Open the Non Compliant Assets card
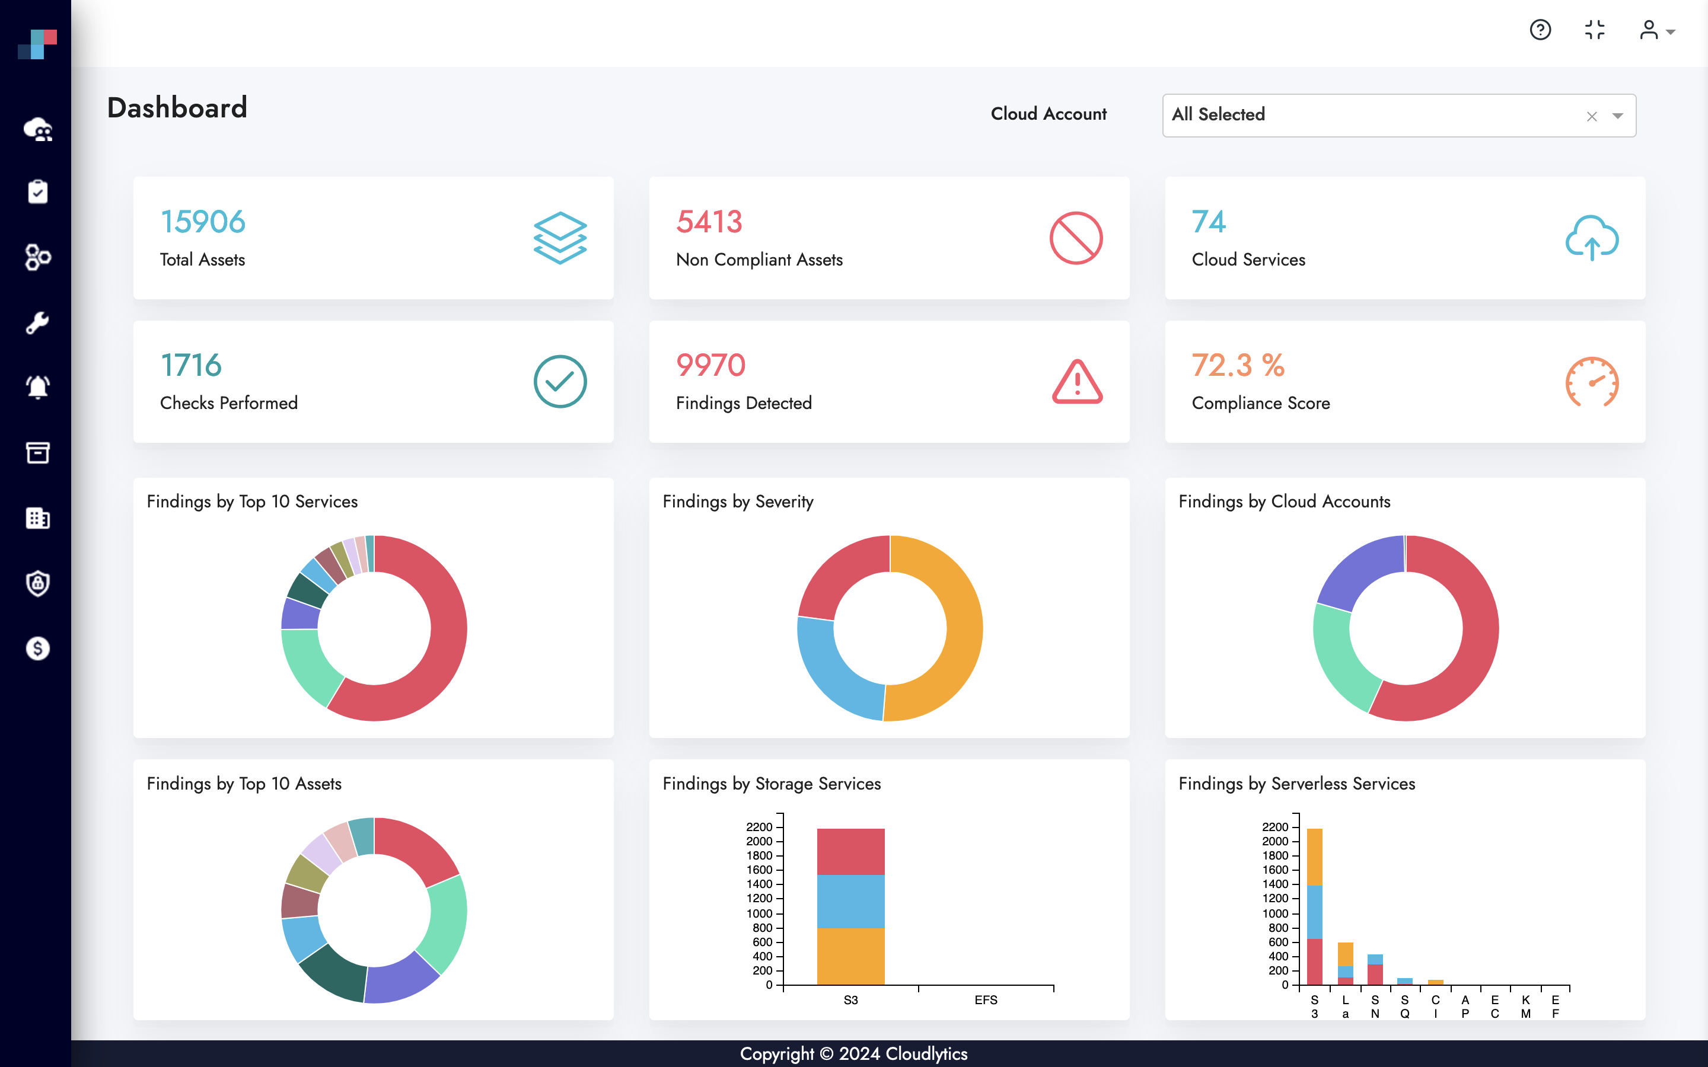The image size is (1708, 1067). pos(888,238)
